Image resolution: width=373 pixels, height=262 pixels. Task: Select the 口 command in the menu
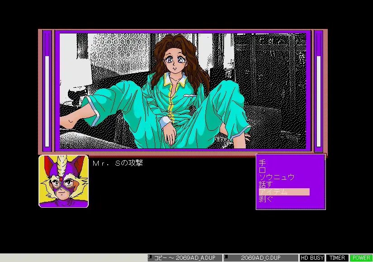click(262, 170)
